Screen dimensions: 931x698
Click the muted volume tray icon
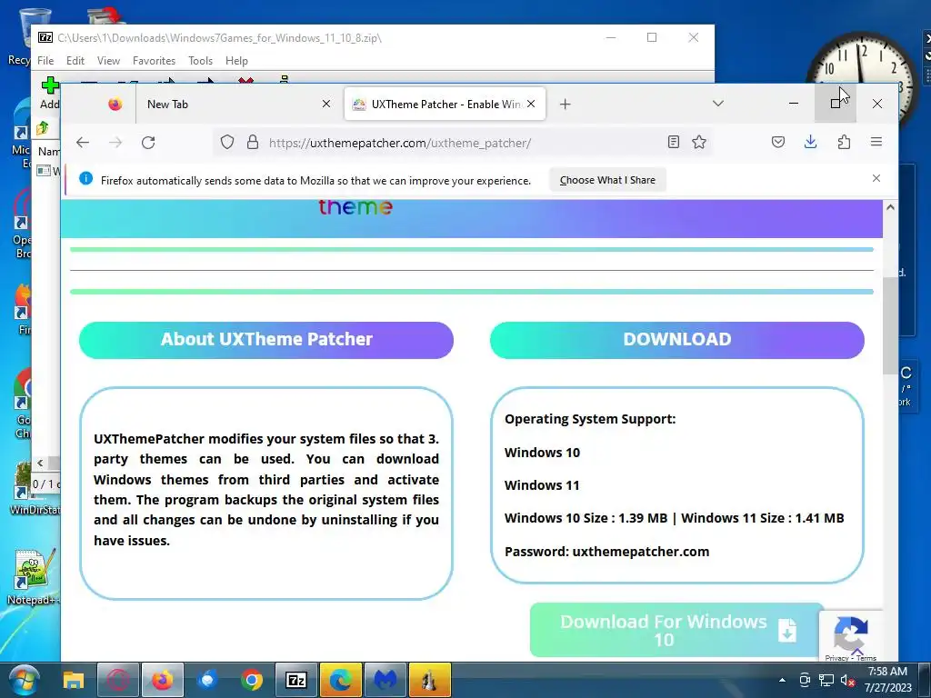click(847, 680)
